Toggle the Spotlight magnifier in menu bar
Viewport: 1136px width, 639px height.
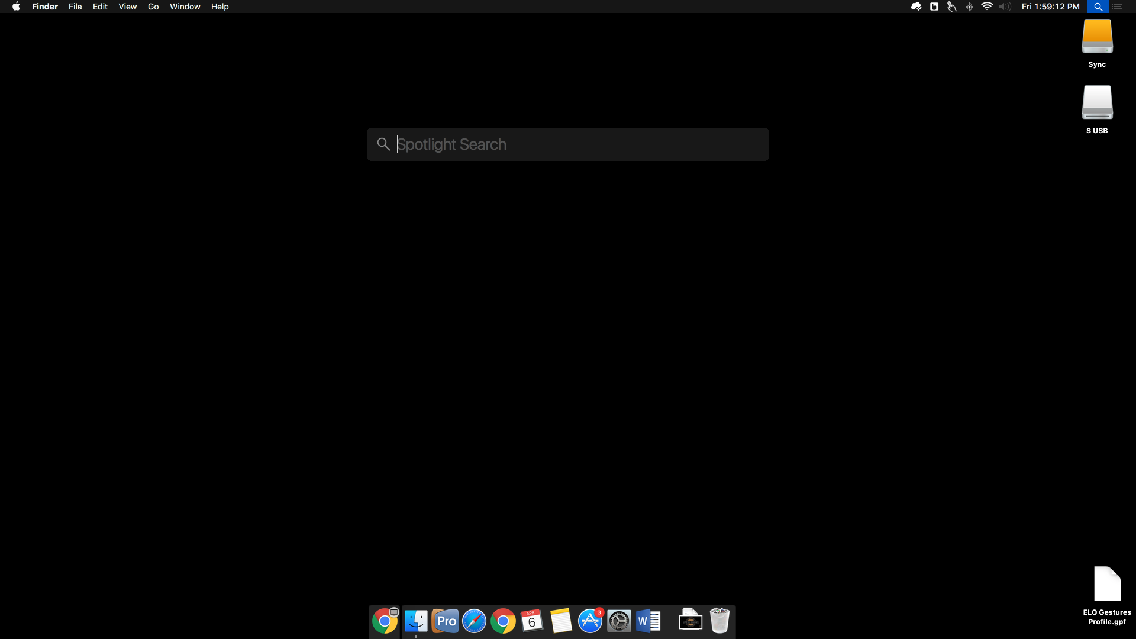tap(1098, 7)
